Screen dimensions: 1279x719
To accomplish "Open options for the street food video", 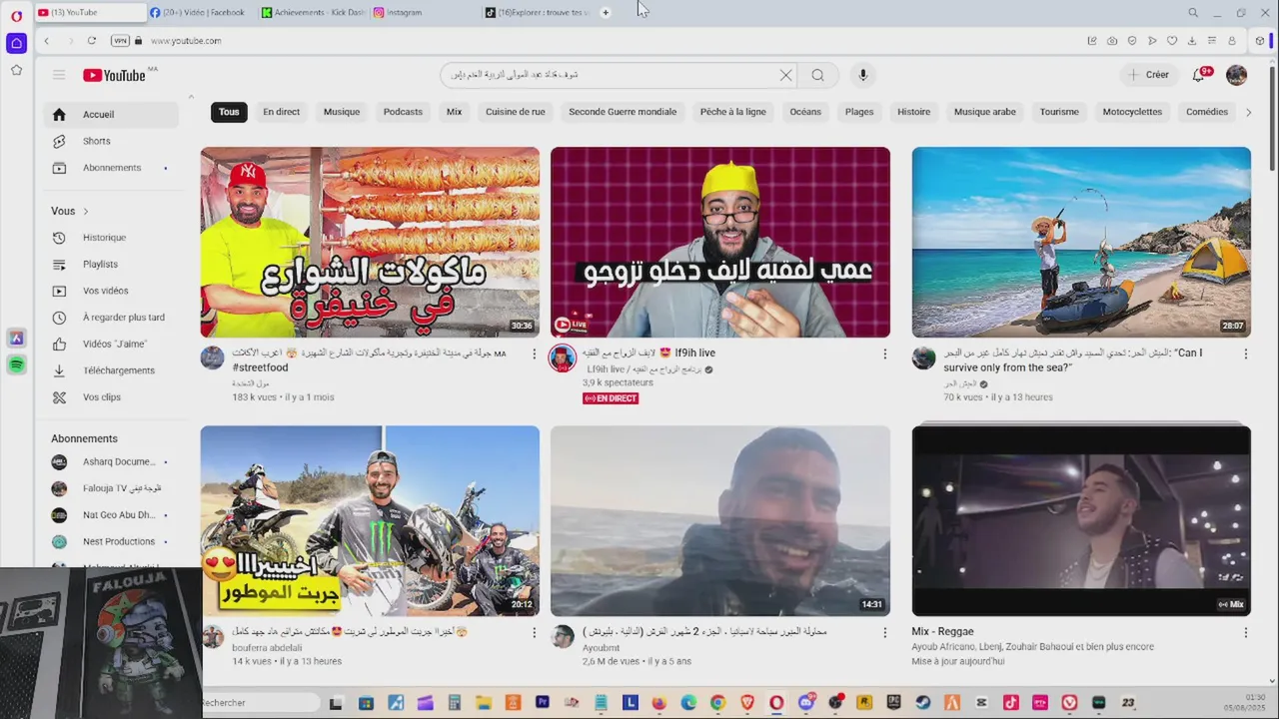I will coord(534,354).
